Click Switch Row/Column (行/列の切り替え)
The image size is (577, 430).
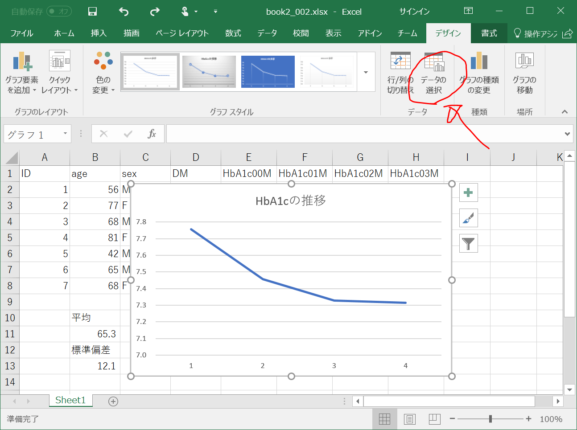coord(400,73)
